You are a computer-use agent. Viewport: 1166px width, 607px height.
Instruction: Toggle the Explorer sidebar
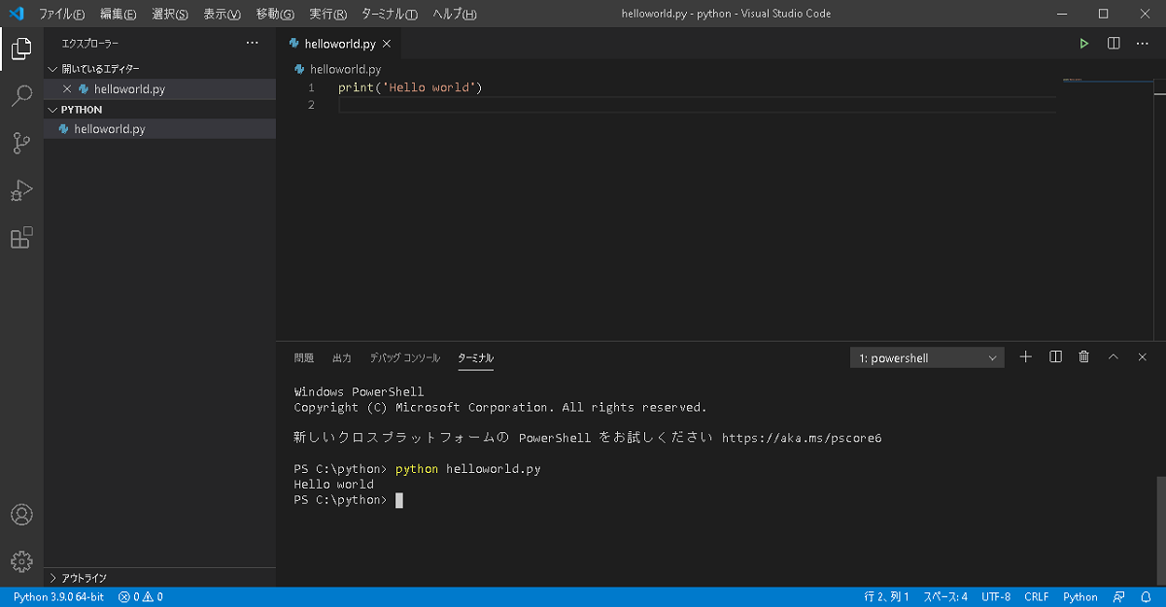coord(21,48)
